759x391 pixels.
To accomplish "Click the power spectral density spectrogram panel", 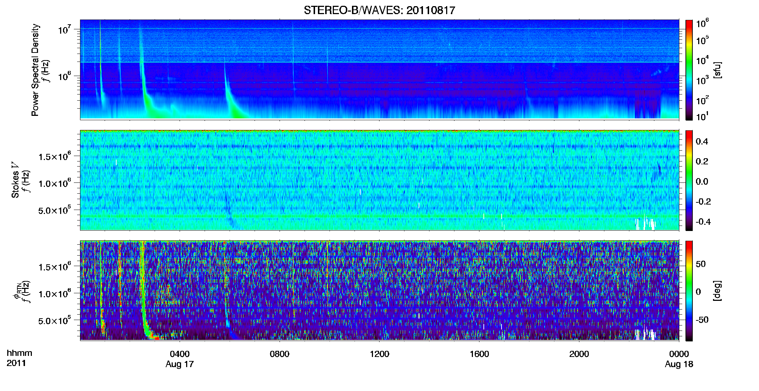I will (379, 70).
